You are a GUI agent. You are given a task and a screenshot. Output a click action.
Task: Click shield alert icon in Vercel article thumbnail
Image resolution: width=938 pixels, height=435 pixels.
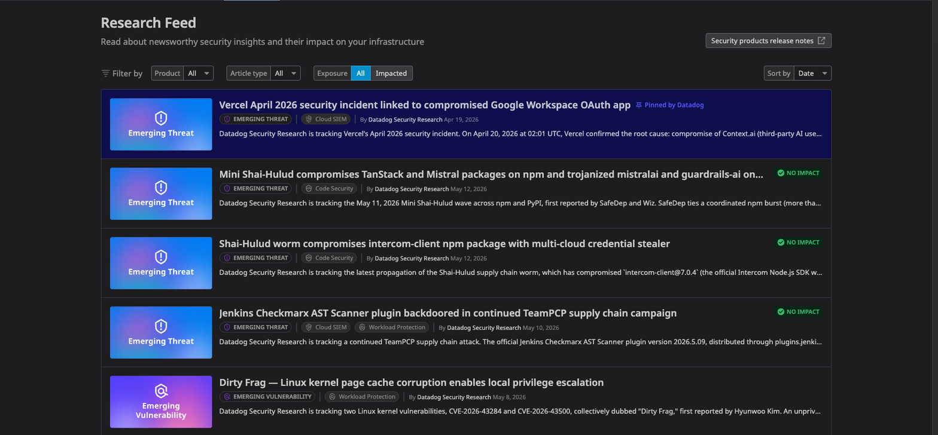click(x=161, y=118)
